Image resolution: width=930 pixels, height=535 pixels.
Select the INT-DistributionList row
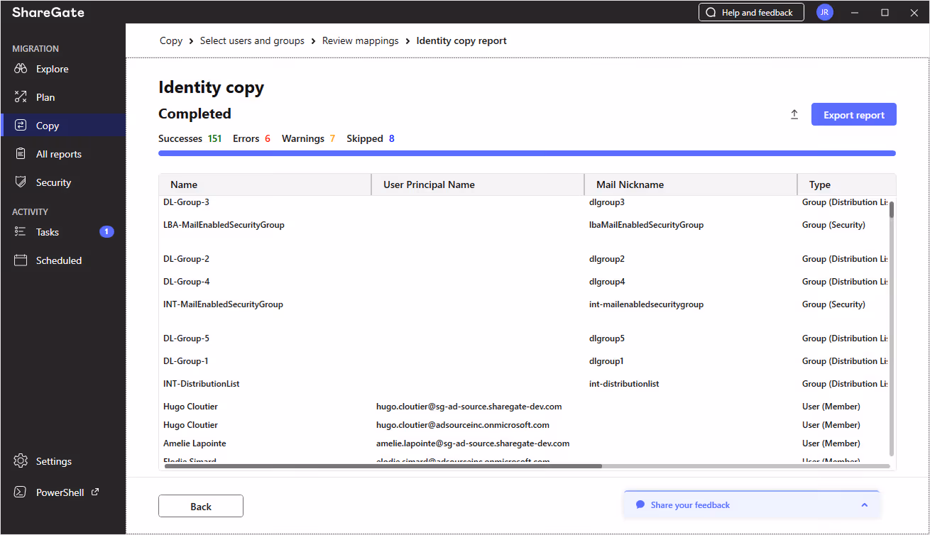click(x=524, y=384)
